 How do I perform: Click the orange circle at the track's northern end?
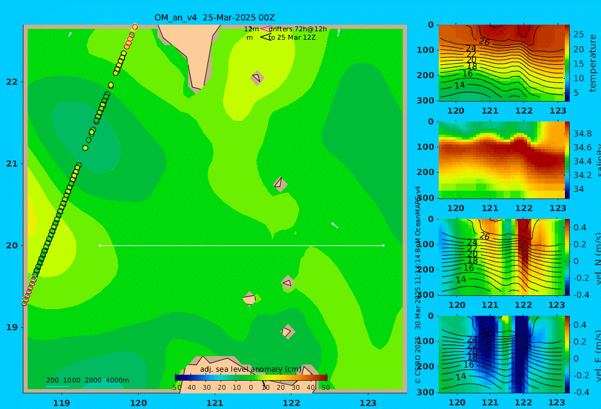click(x=135, y=27)
